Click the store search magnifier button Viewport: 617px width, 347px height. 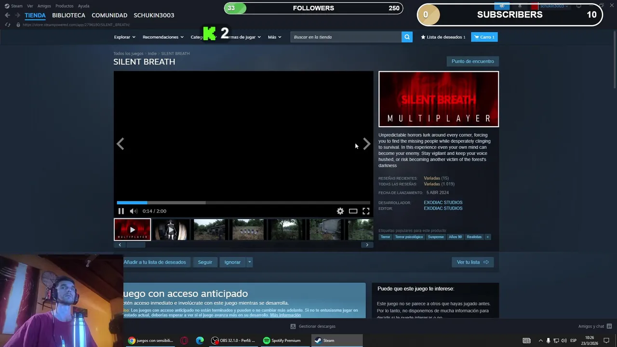(407, 37)
